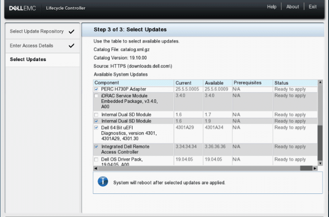Click the Enter Access Details checkmark
The image size is (329, 217).
[x=71, y=45]
